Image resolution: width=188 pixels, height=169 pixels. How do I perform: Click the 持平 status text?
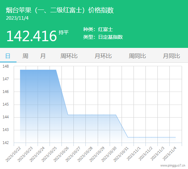pyautogui.click(x=64, y=32)
